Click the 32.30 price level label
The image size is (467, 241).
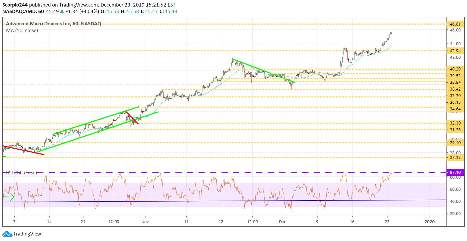click(x=455, y=123)
